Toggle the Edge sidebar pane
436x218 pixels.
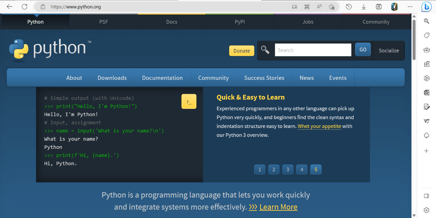click(x=427, y=196)
